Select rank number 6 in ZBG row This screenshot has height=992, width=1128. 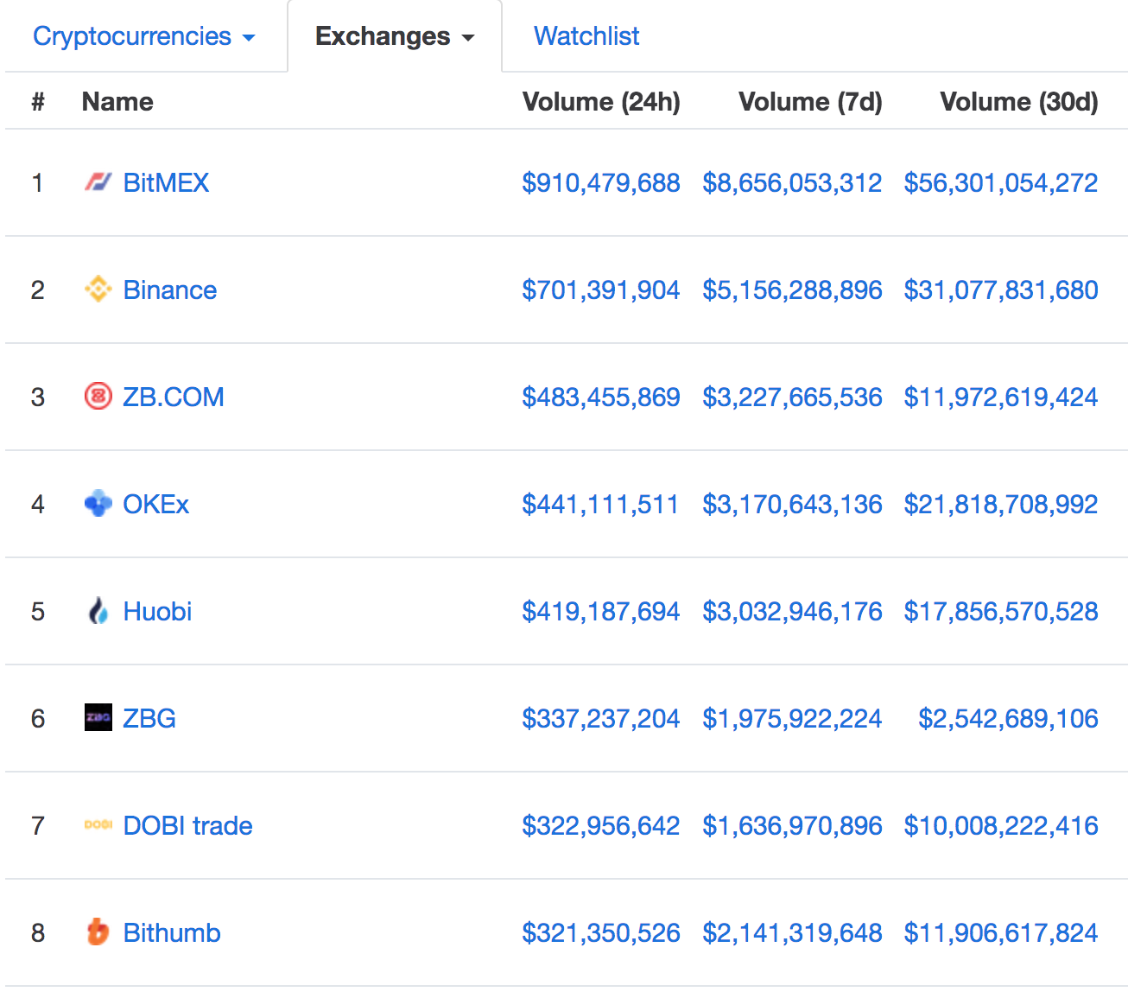pyautogui.click(x=38, y=718)
